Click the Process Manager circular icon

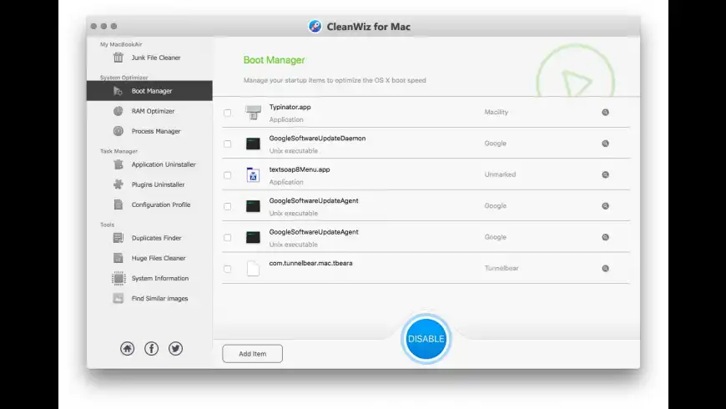point(118,131)
